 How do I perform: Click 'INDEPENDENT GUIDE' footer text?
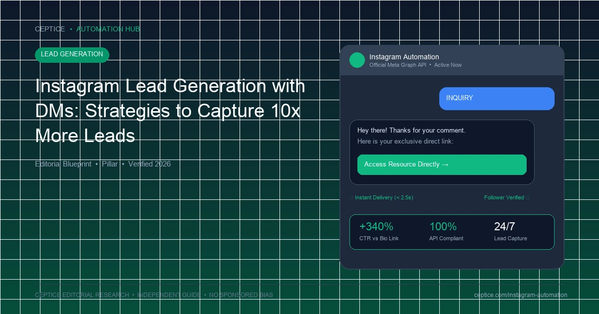[169, 295]
